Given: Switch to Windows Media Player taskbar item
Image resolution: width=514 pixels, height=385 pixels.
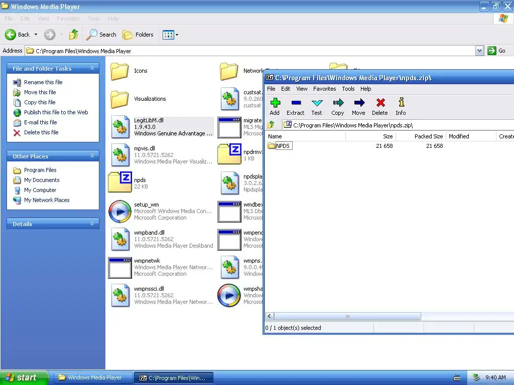Looking at the screenshot, I should (93, 377).
